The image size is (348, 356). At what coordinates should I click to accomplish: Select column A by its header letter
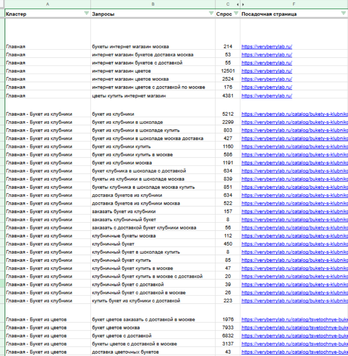click(48, 4)
